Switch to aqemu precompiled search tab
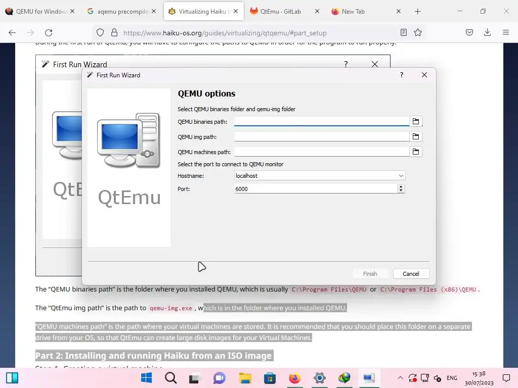 pyautogui.click(x=122, y=12)
